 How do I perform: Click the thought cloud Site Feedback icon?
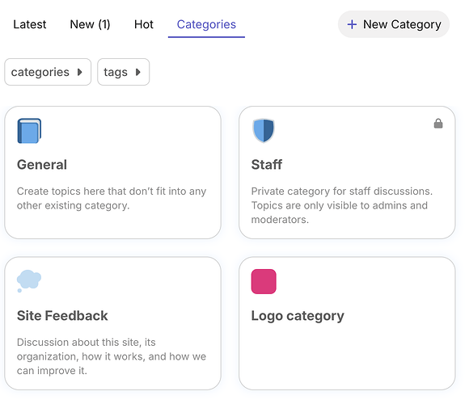tap(29, 281)
